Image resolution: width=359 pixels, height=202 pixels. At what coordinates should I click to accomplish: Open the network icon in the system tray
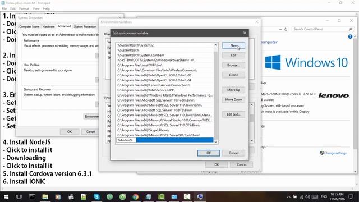302,197
